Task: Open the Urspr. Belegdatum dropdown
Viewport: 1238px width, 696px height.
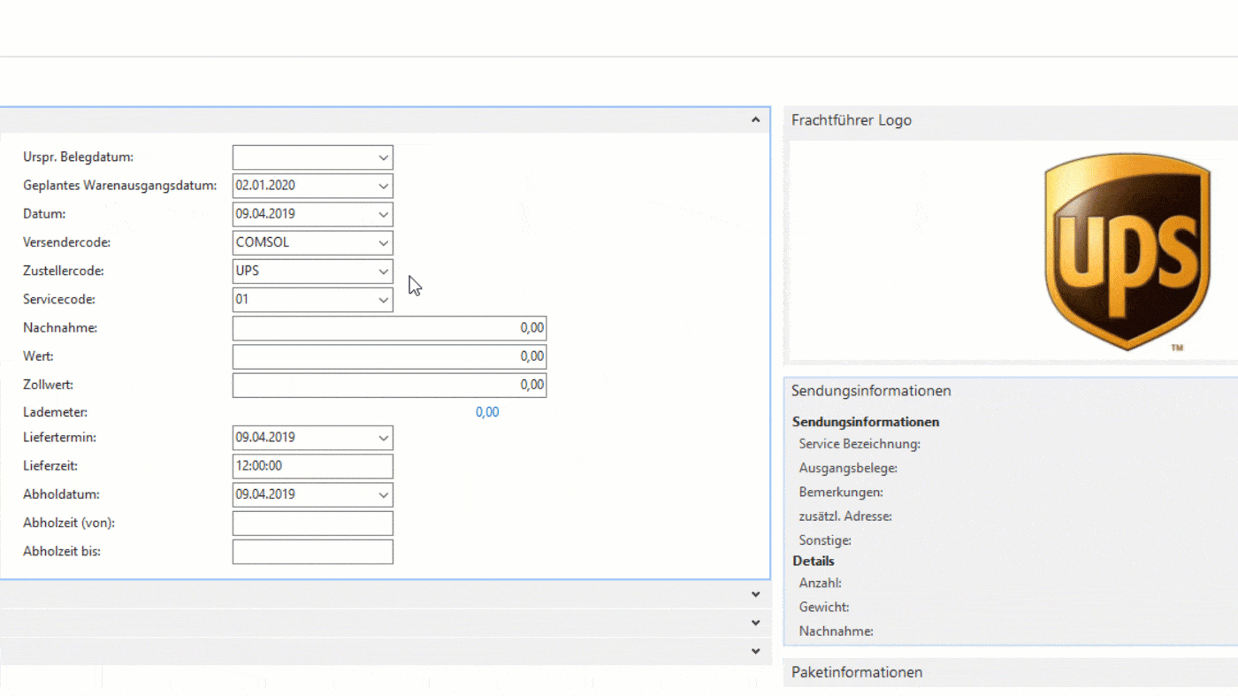Action: click(383, 157)
